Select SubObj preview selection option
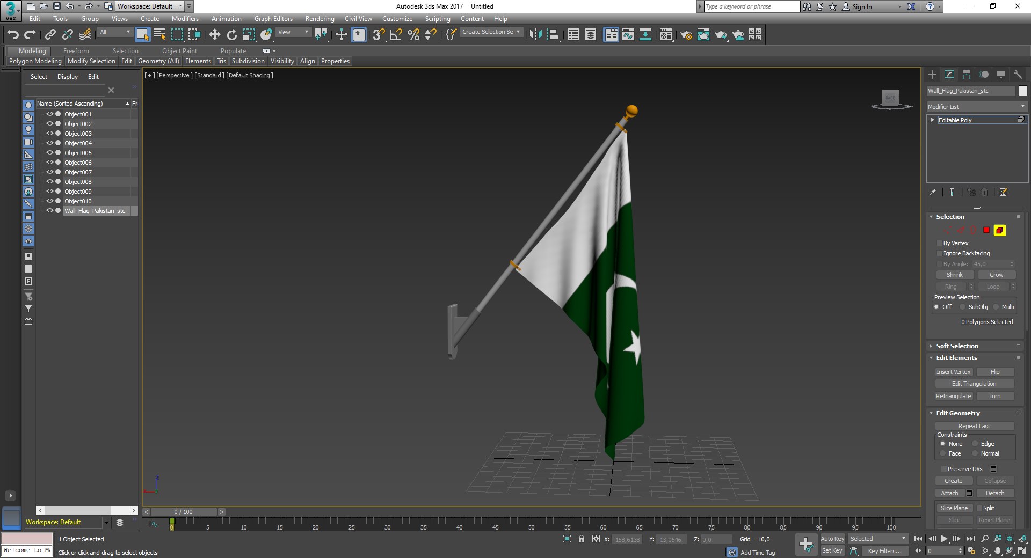The height and width of the screenshot is (558, 1031). tap(963, 307)
